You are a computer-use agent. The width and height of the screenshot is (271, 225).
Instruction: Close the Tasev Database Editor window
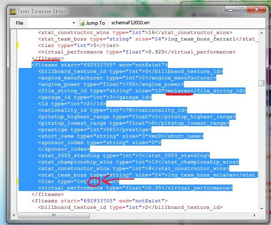pyautogui.click(x=256, y=9)
